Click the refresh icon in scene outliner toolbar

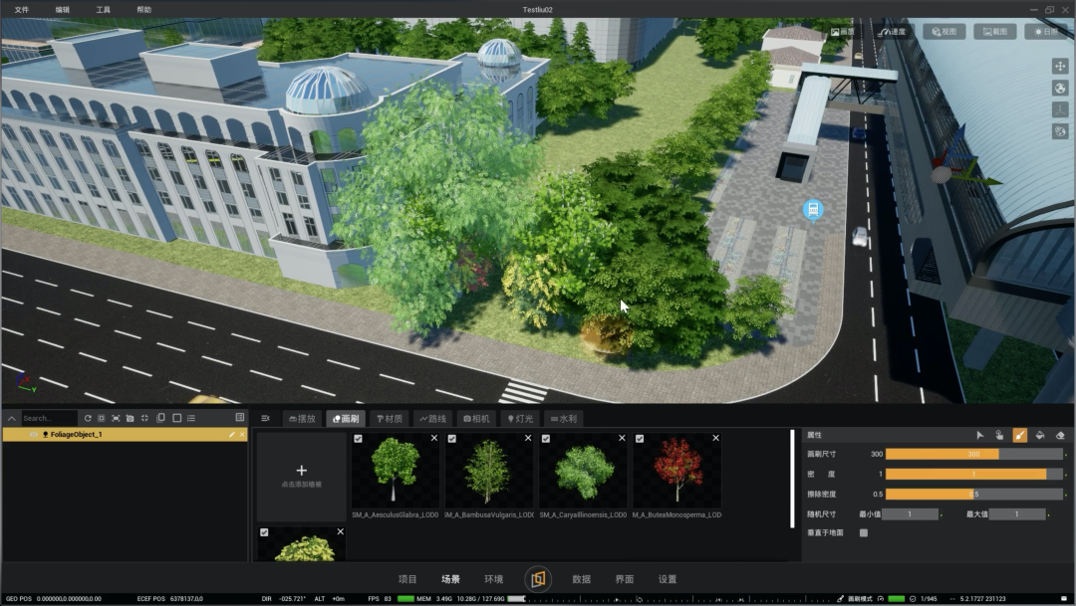click(88, 418)
